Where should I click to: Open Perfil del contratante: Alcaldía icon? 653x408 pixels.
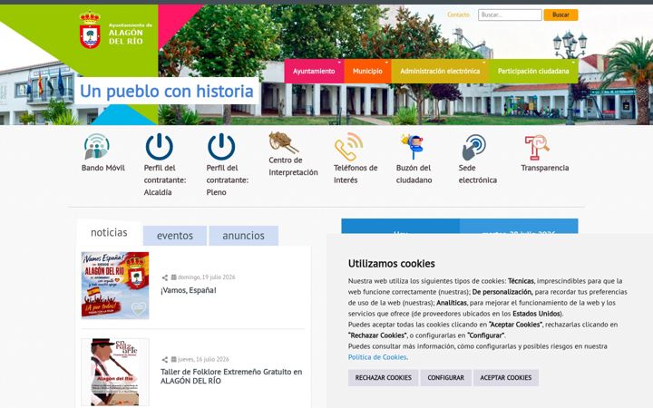click(159, 146)
